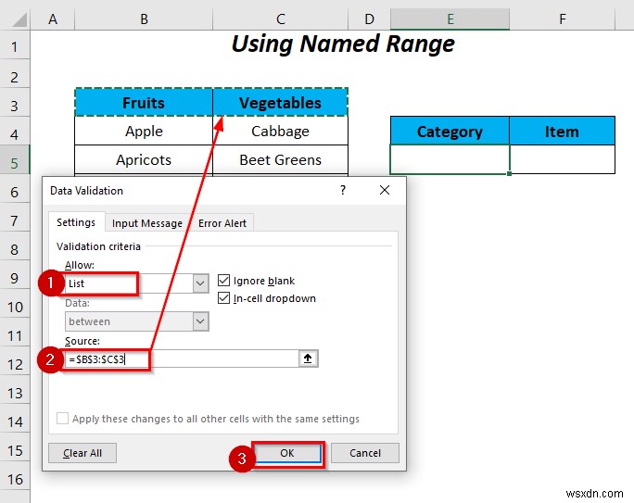
Task: Select column A header
Action: click(53, 19)
